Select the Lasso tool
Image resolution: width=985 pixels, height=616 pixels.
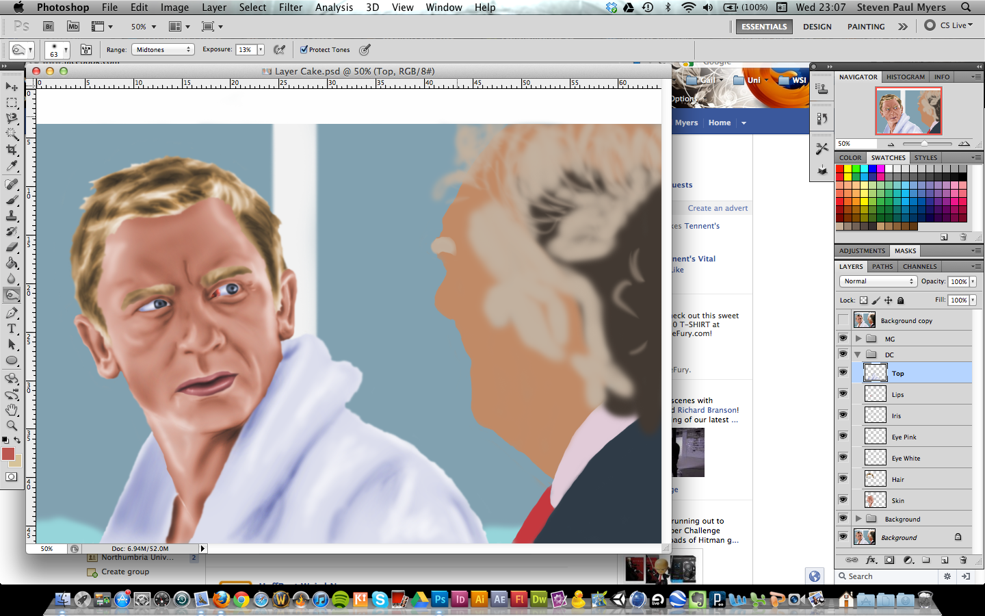(12, 118)
